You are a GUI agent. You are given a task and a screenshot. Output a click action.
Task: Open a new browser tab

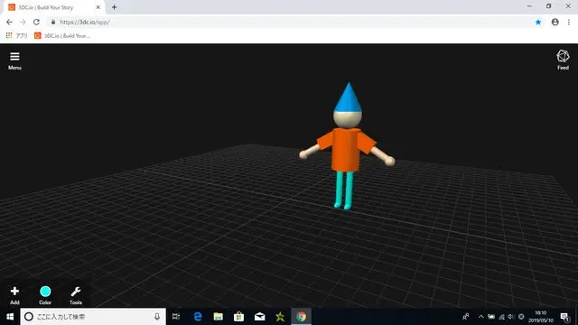114,7
